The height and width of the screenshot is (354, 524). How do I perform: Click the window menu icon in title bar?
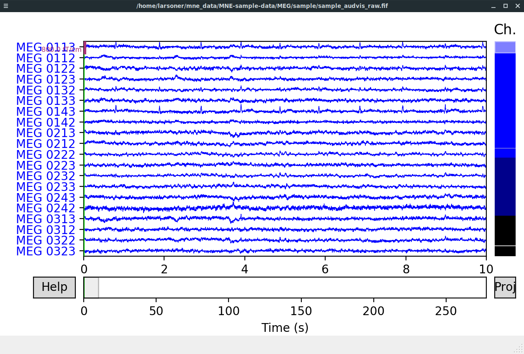coord(5,6)
